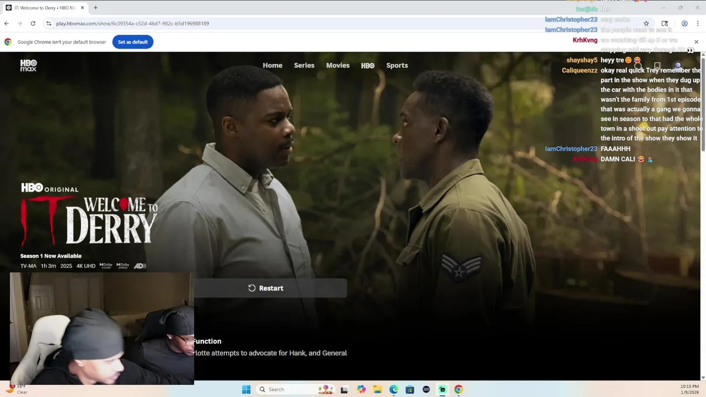Viewport: 706px width, 397px height.
Task: Click the 4K UHD label
Action: [x=85, y=266]
